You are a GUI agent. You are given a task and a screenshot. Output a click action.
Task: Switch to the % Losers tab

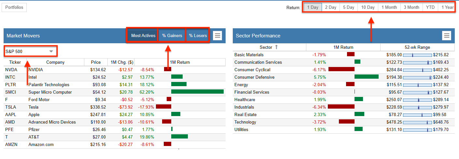(x=198, y=35)
